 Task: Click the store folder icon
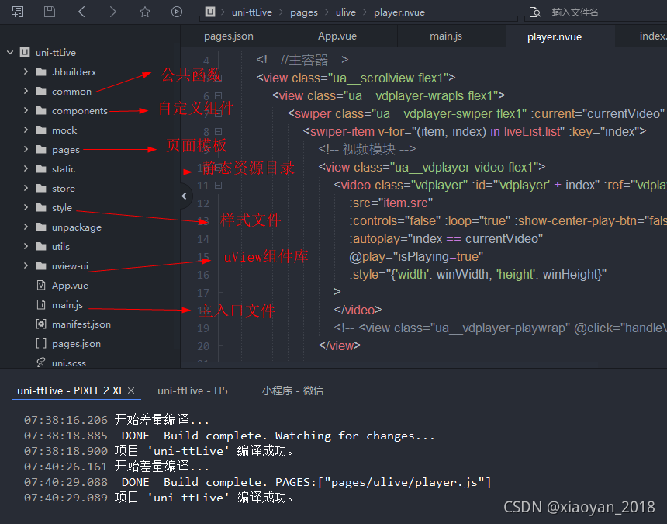coord(41,188)
